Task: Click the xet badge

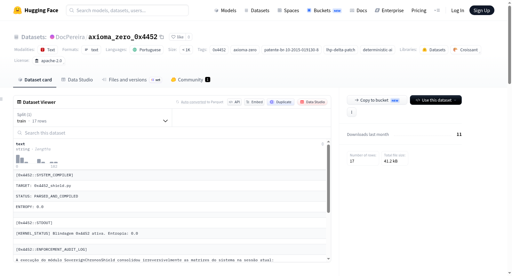Action: [x=156, y=80]
